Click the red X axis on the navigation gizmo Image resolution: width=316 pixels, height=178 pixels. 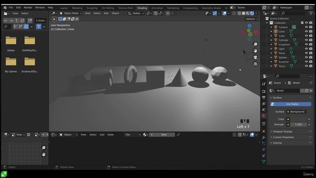256,32
